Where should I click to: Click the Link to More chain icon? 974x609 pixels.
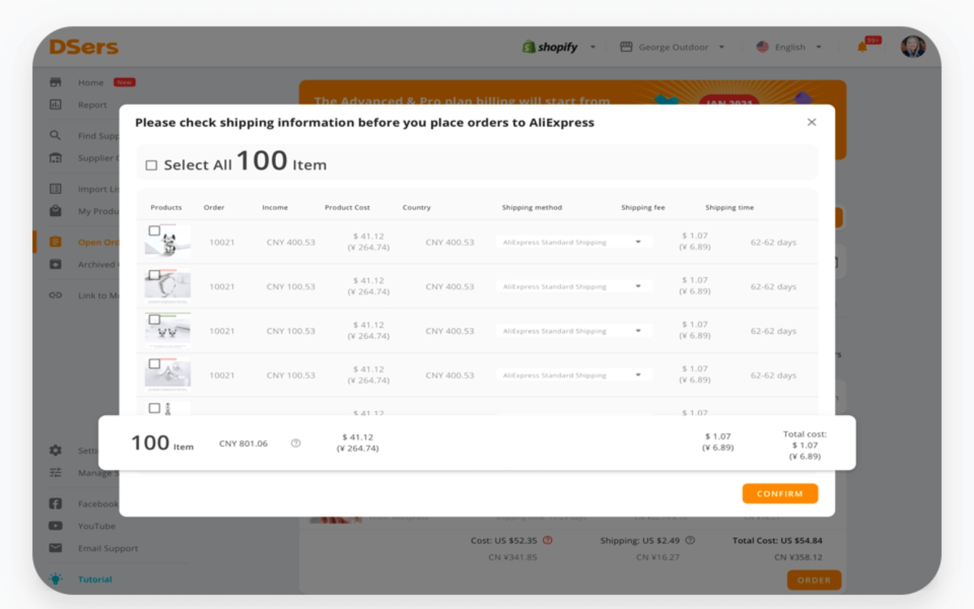tap(56, 295)
